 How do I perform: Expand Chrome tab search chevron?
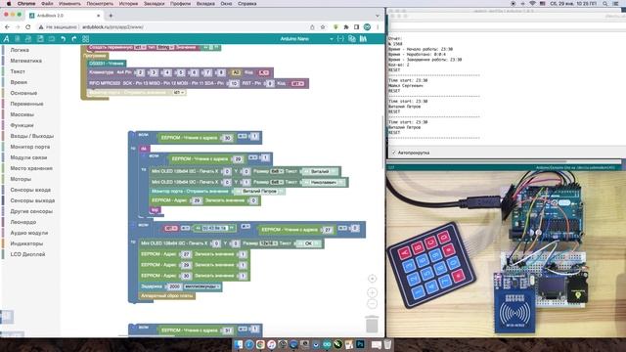[x=378, y=16]
